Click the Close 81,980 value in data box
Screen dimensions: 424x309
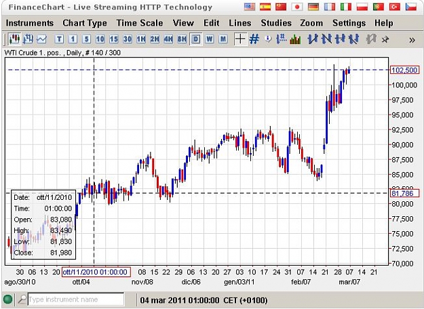pos(61,253)
